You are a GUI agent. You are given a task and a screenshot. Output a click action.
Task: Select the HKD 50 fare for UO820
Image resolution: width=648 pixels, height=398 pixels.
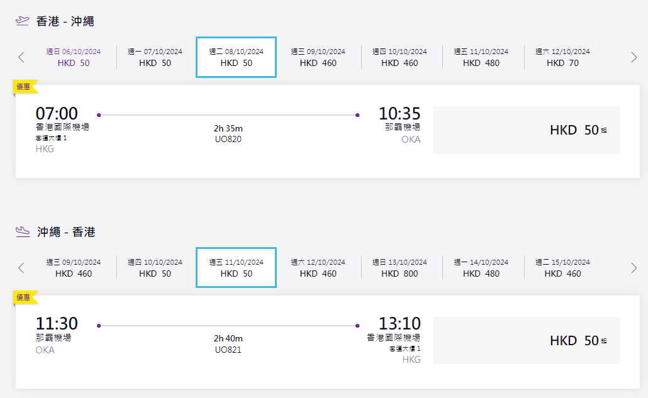click(x=526, y=130)
